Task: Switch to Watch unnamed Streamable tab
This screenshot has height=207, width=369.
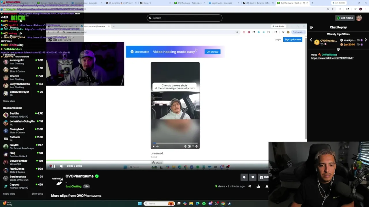Action: pos(87,3)
